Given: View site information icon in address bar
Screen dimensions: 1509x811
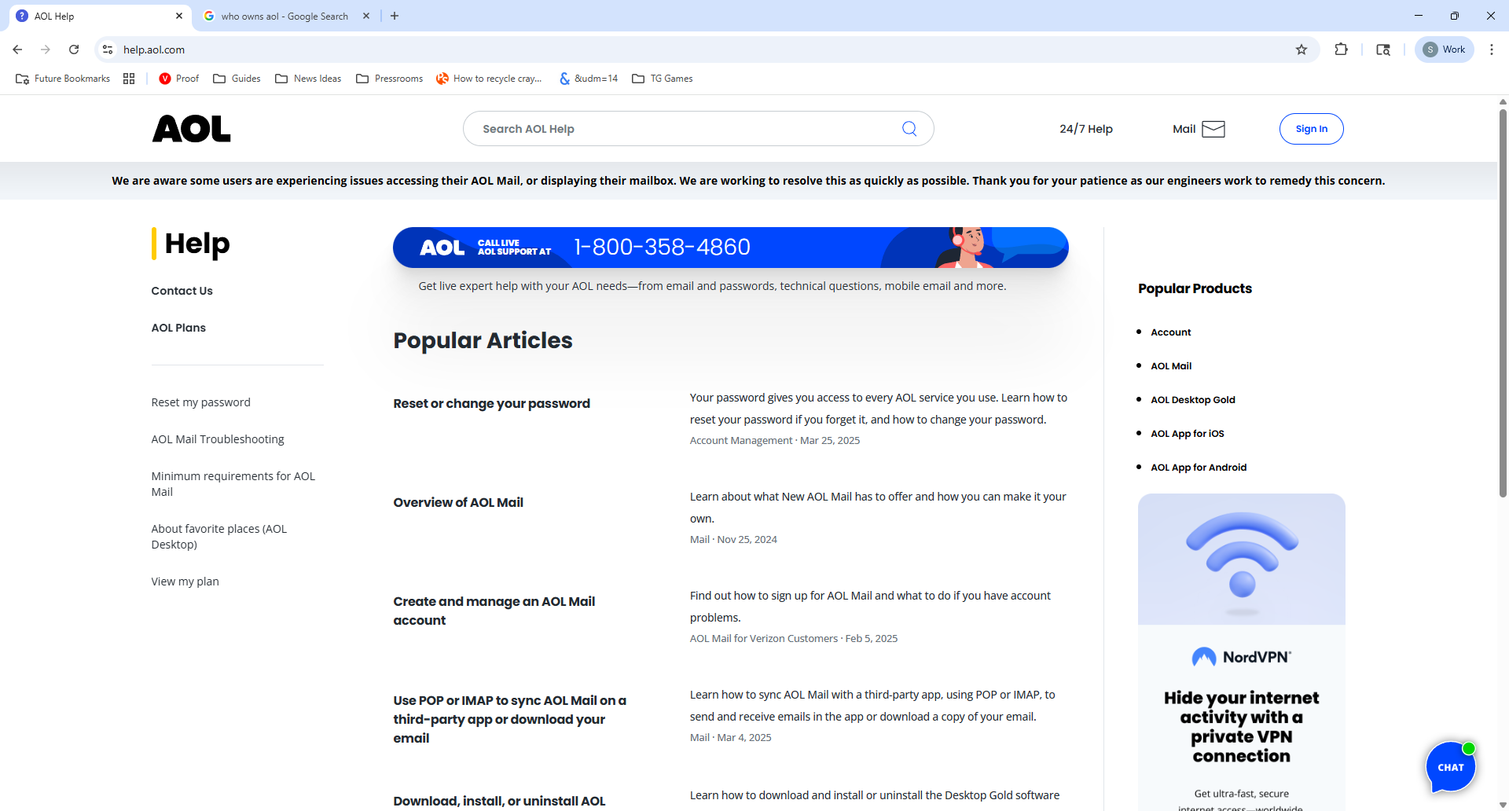Looking at the screenshot, I should (108, 50).
